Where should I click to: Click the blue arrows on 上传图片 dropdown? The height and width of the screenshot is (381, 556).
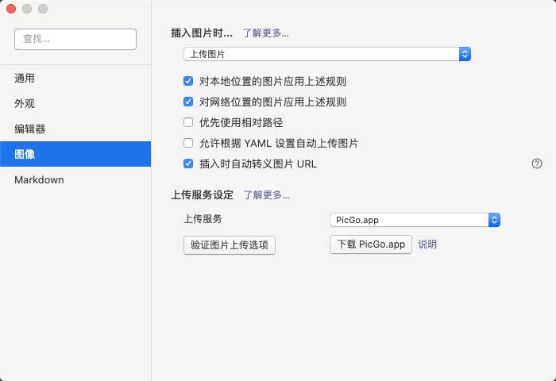point(465,54)
